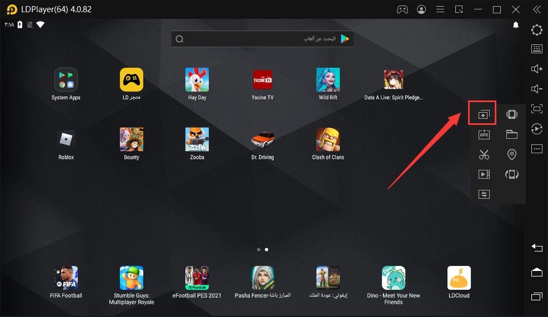Open Stumble Guys: Multiplayer Royale

tap(132, 278)
